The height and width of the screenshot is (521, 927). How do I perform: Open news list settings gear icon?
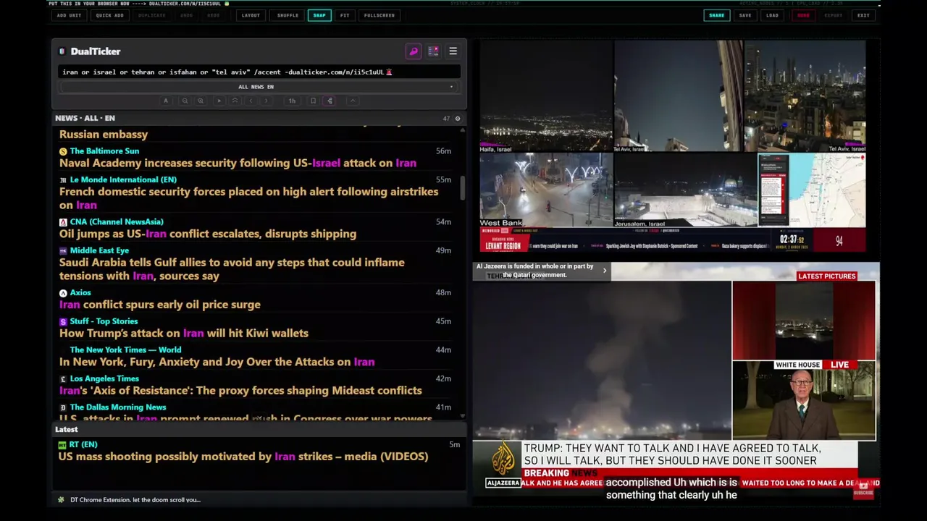click(457, 118)
